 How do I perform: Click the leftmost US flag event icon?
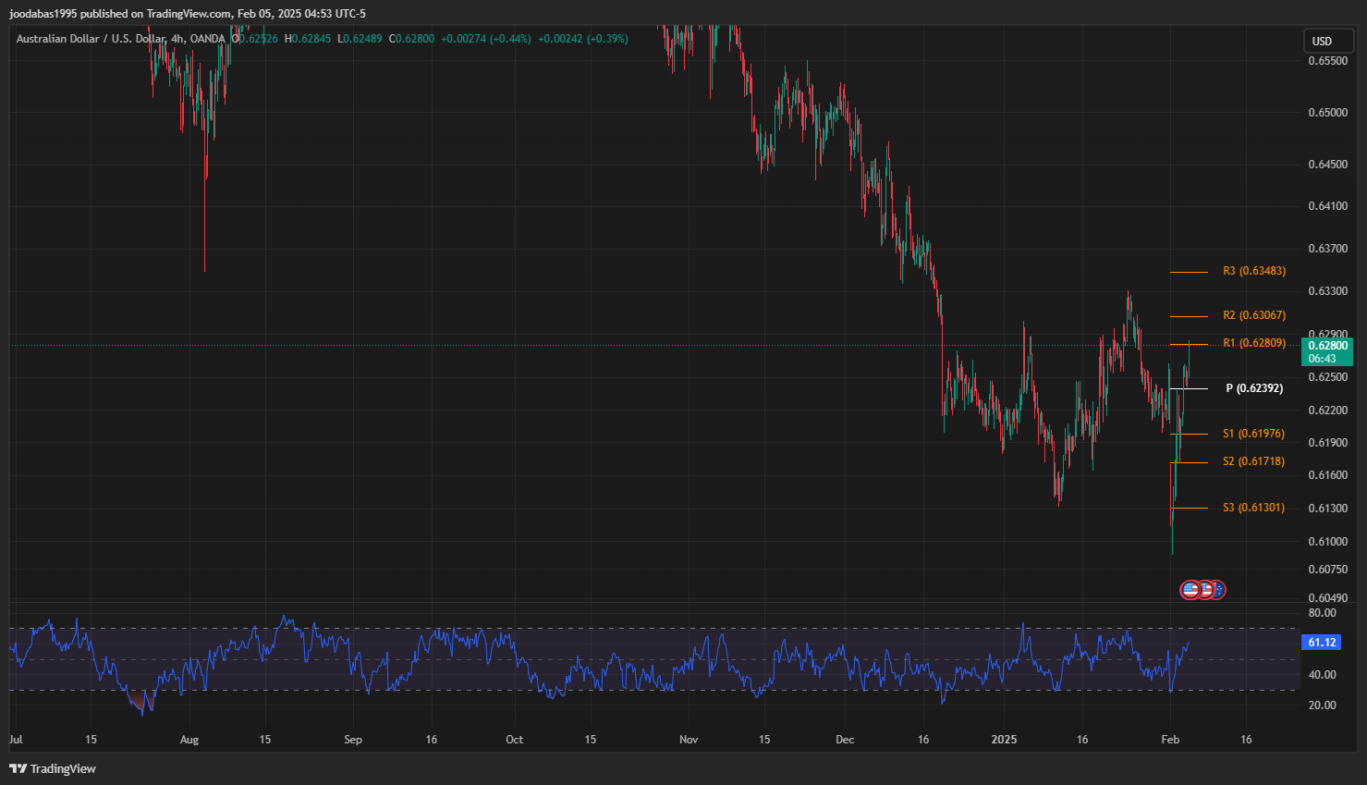click(x=1190, y=589)
